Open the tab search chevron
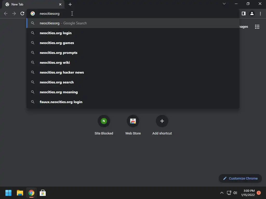Image resolution: width=266 pixels, height=199 pixels. (x=224, y=4)
